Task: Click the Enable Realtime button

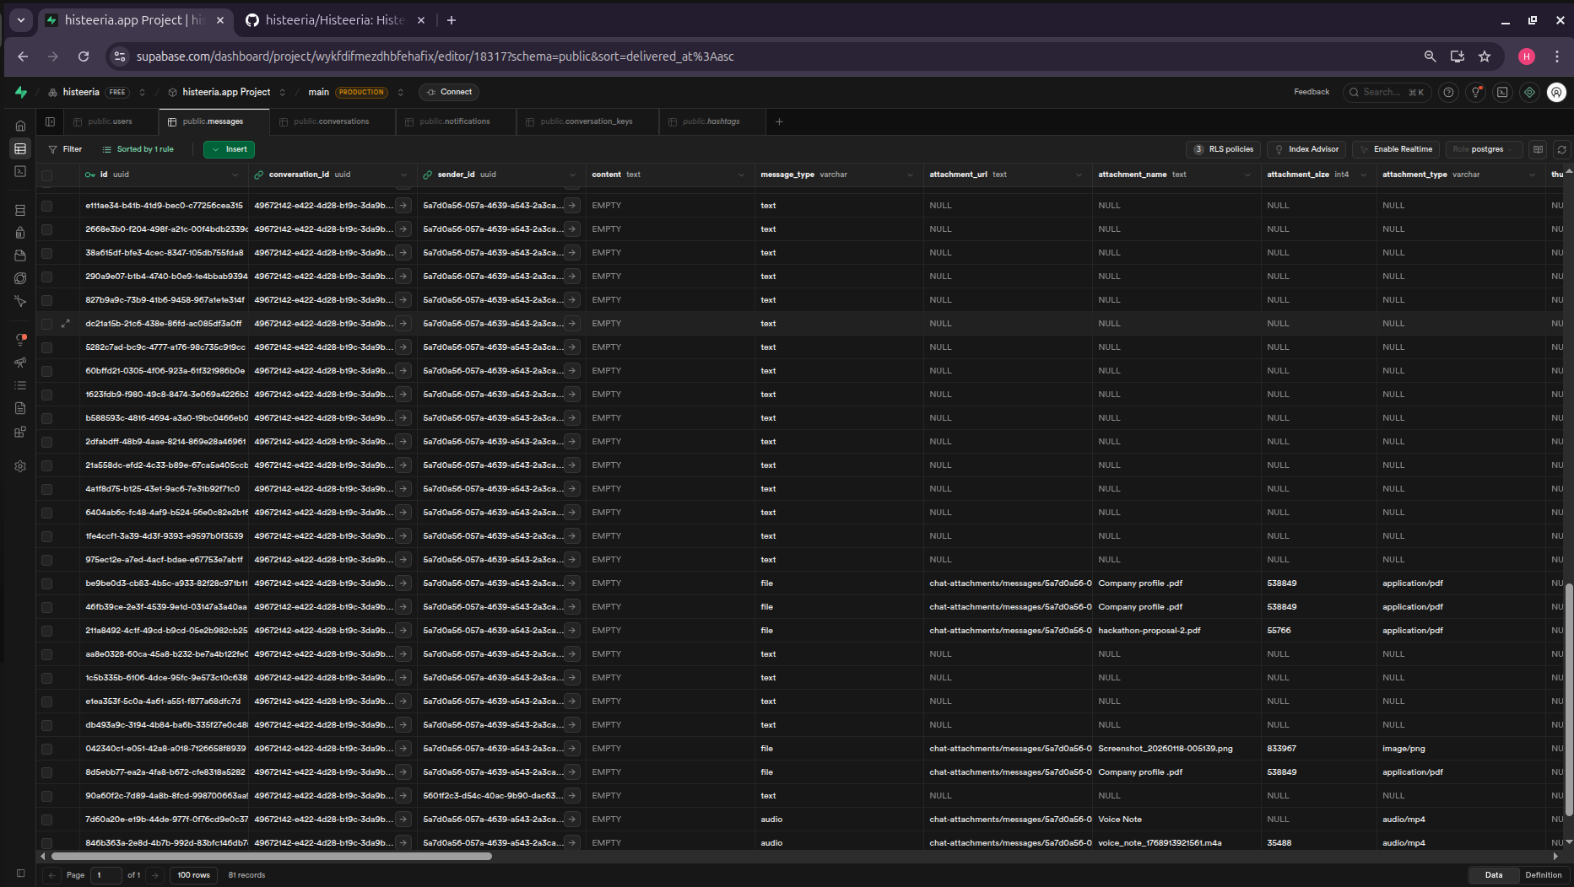Action: pos(1396,149)
